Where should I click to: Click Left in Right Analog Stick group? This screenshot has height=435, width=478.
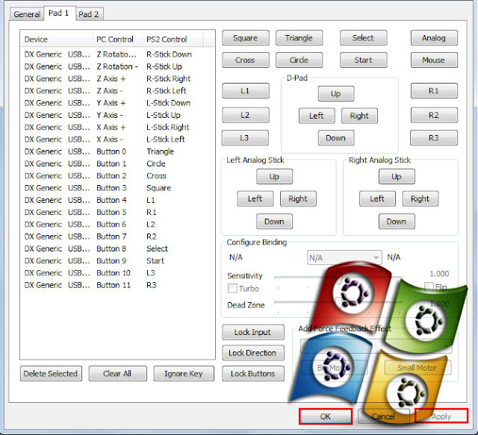(377, 199)
